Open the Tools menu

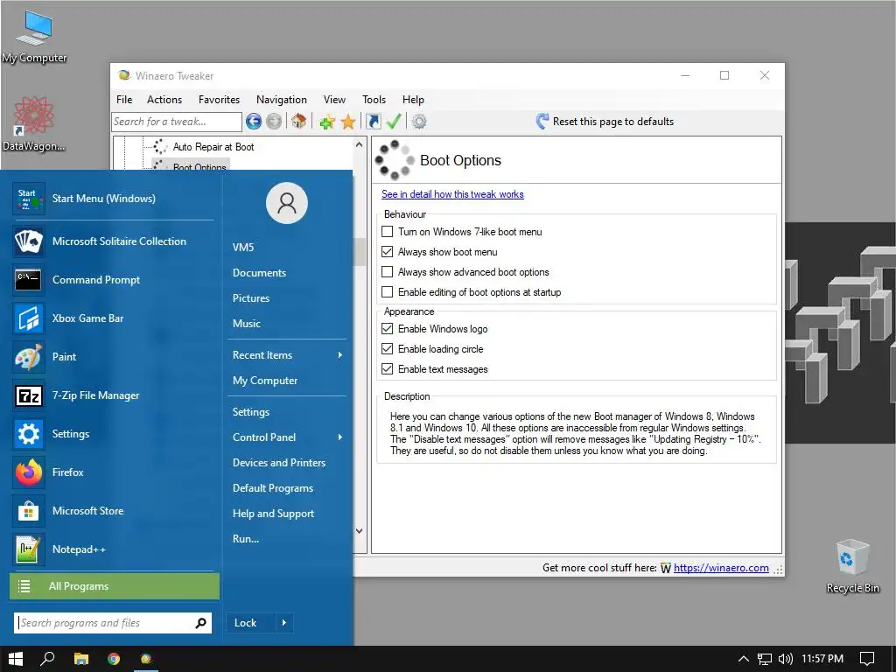click(374, 100)
